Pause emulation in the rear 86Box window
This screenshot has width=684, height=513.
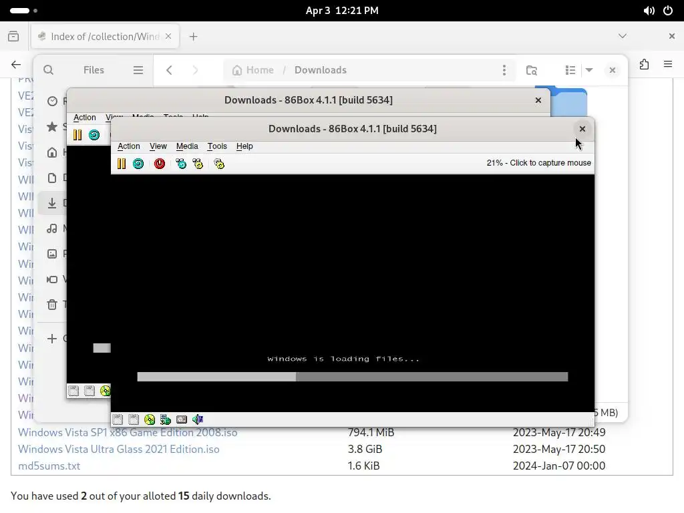point(77,135)
